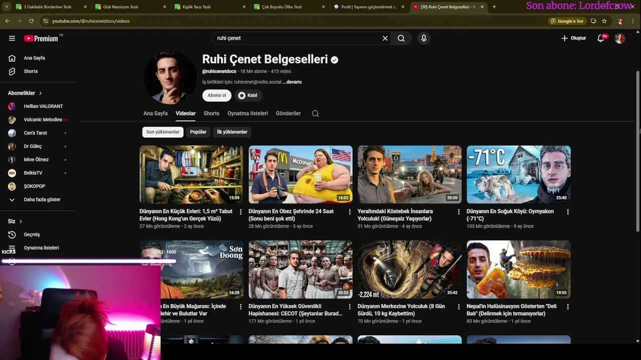Go to YouTube Premium home logo

[x=41, y=38]
